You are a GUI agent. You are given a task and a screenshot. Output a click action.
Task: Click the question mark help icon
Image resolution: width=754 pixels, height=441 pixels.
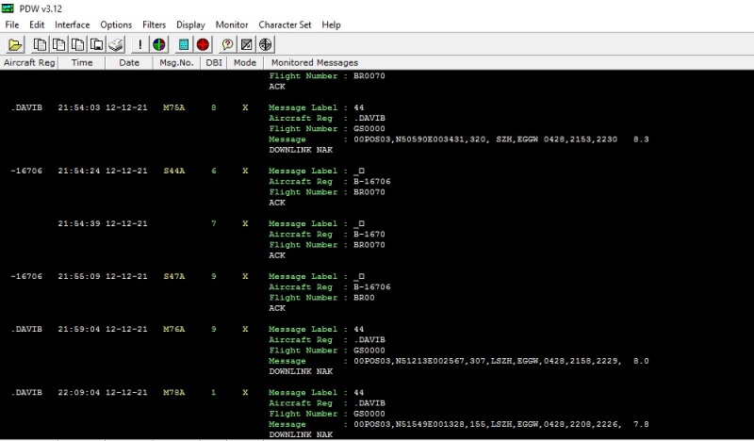tap(227, 44)
